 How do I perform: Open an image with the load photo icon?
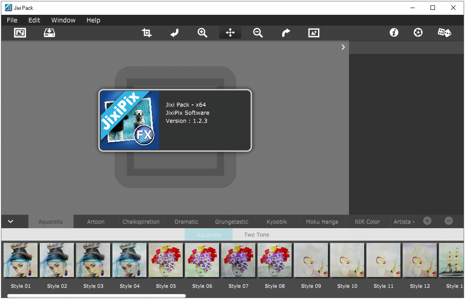[x=20, y=33]
